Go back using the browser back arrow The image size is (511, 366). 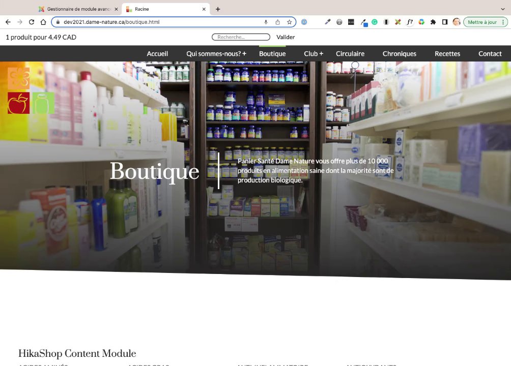(x=8, y=22)
